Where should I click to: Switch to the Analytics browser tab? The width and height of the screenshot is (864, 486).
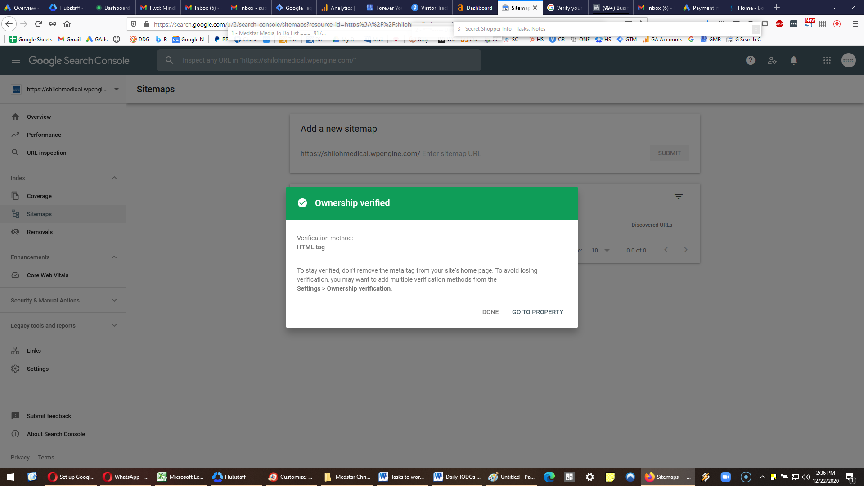[339, 8]
